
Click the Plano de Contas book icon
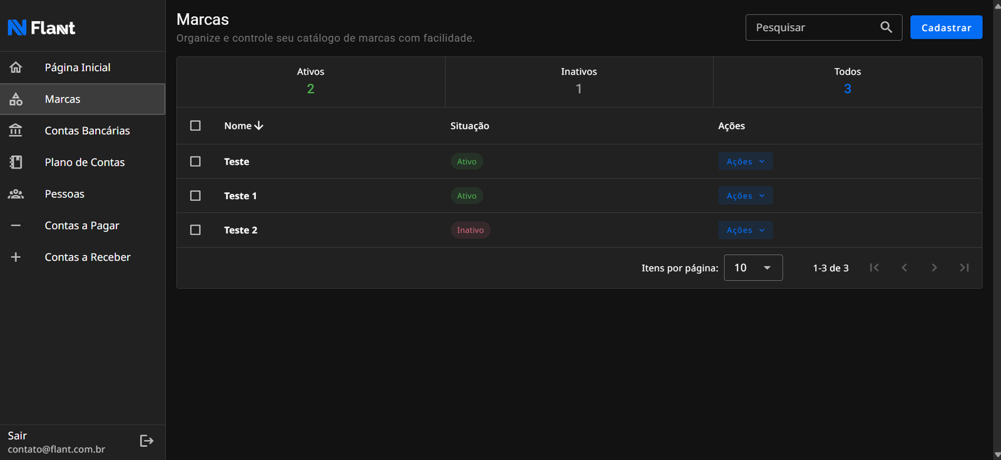[16, 162]
